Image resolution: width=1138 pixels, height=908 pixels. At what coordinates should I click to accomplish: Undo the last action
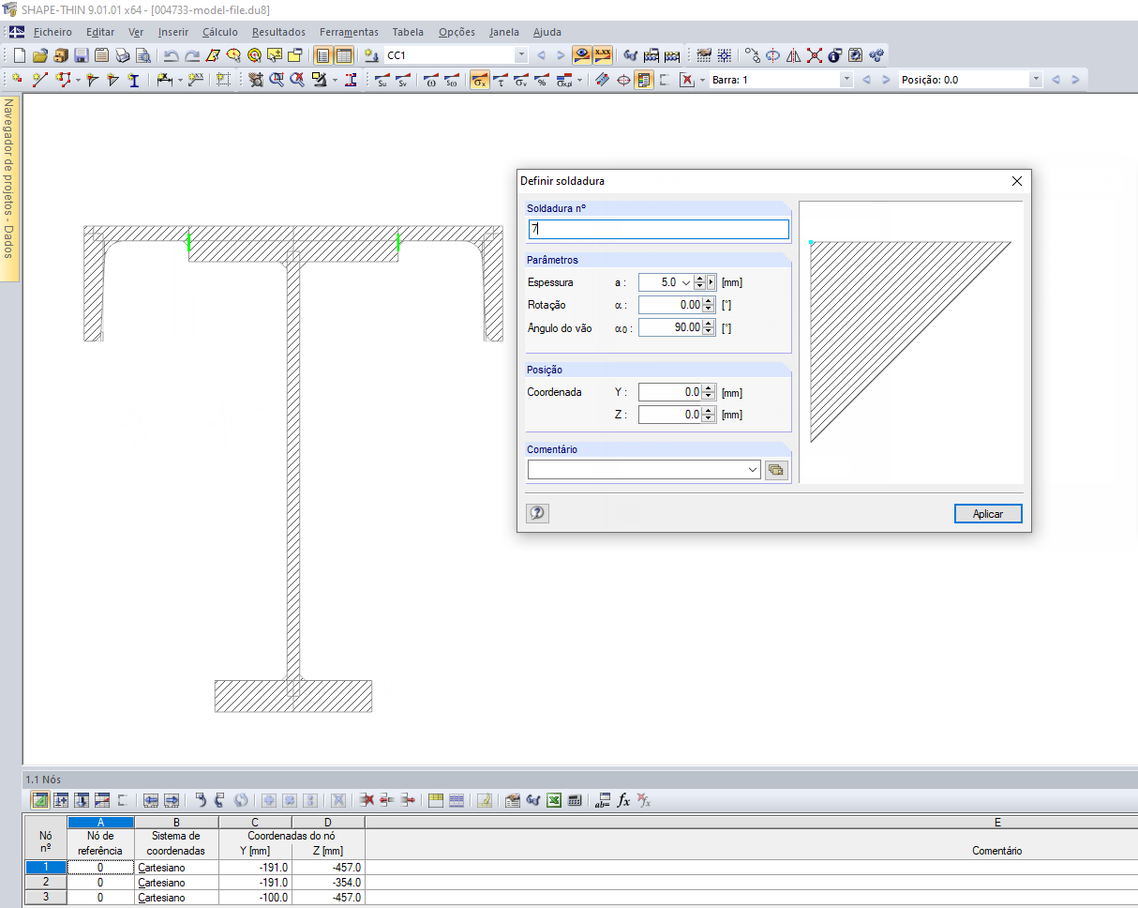pos(171,55)
